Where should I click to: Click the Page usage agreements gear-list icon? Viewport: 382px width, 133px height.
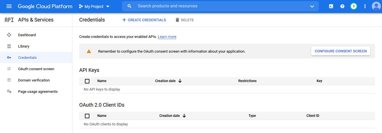coord(9,91)
